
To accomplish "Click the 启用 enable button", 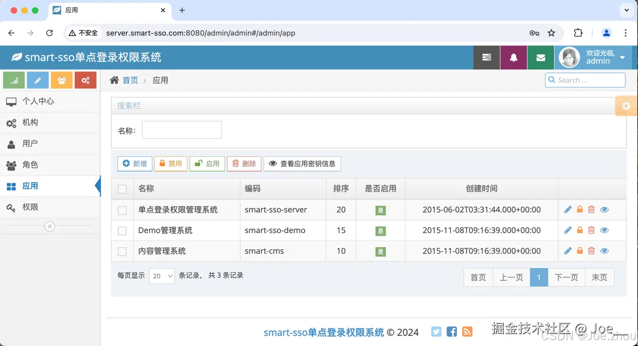I will [208, 164].
